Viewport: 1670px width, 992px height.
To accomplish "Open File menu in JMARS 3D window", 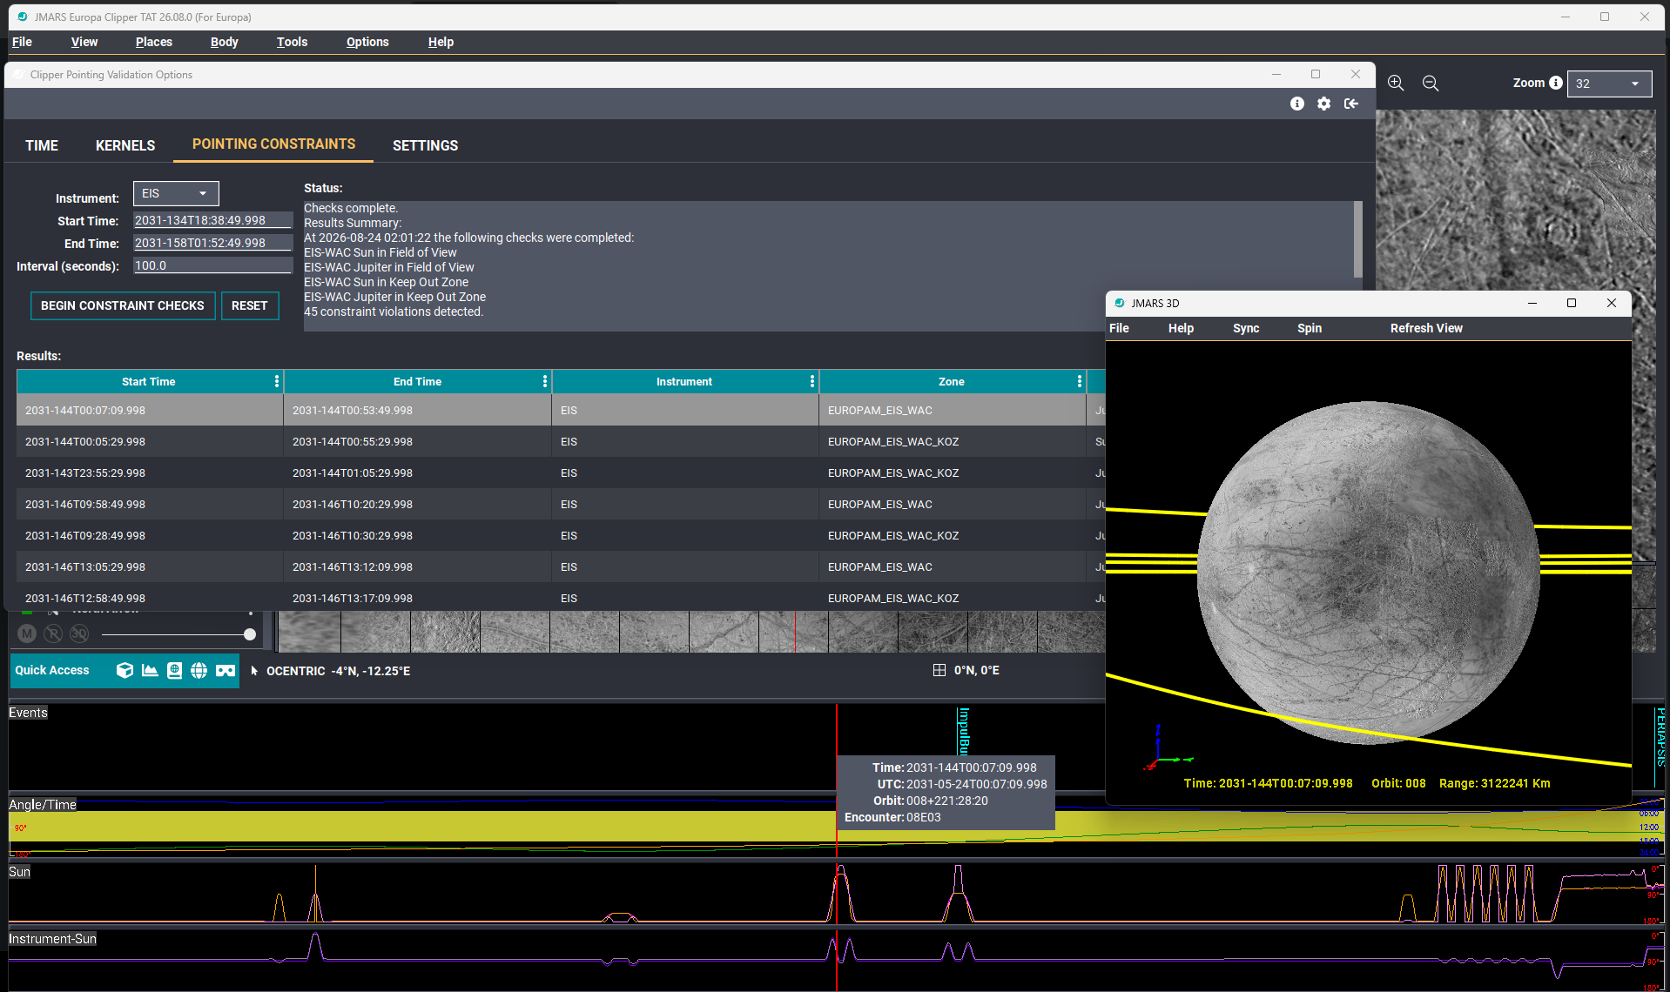I will coord(1119,328).
